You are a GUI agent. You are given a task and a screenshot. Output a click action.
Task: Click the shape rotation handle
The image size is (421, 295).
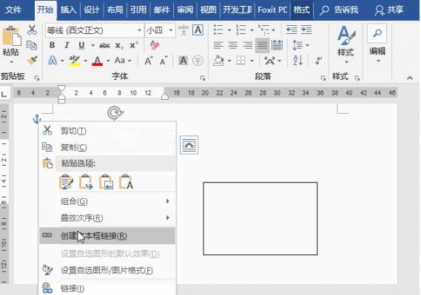pyautogui.click(x=115, y=112)
